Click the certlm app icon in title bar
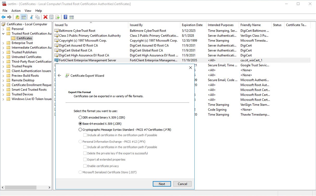The height and width of the screenshot is (196, 316). pyautogui.click(x=4, y=4)
